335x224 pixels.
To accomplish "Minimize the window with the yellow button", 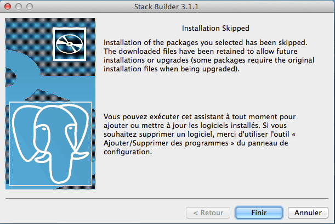I will click(18, 7).
